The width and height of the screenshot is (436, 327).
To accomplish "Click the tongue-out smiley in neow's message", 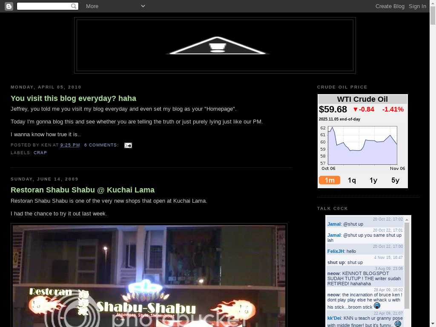I will 377,306.
